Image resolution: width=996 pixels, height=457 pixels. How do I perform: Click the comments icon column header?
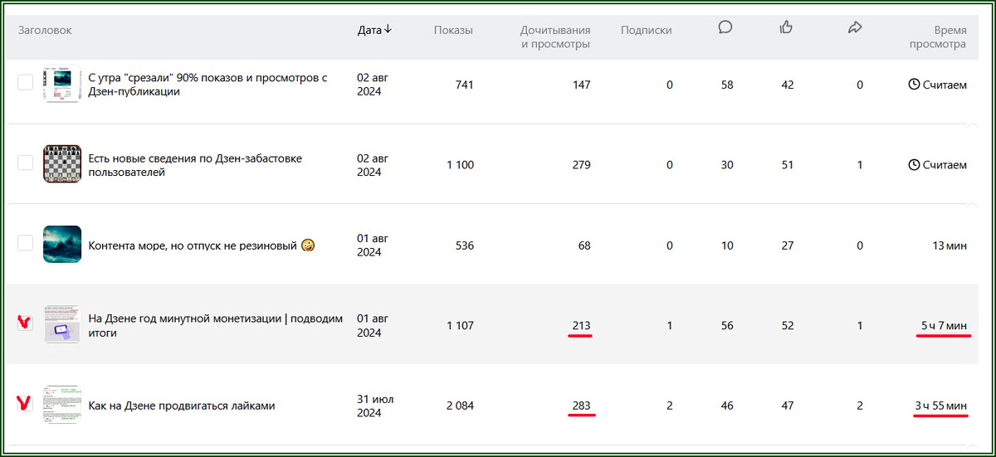click(725, 27)
